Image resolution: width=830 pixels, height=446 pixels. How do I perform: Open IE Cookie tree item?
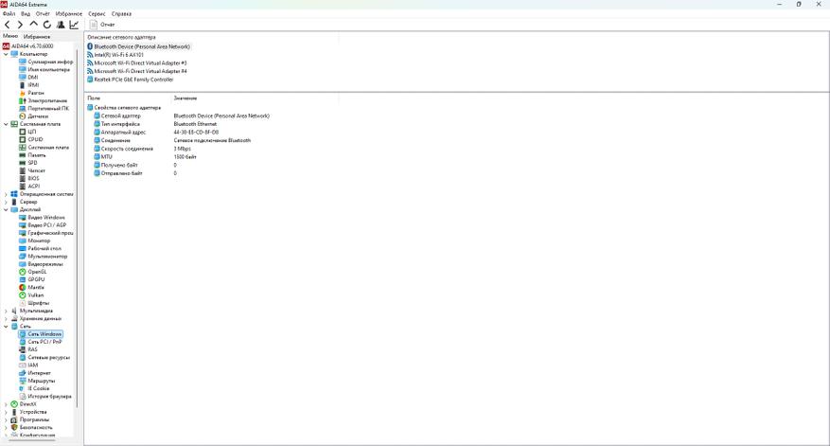pos(38,388)
